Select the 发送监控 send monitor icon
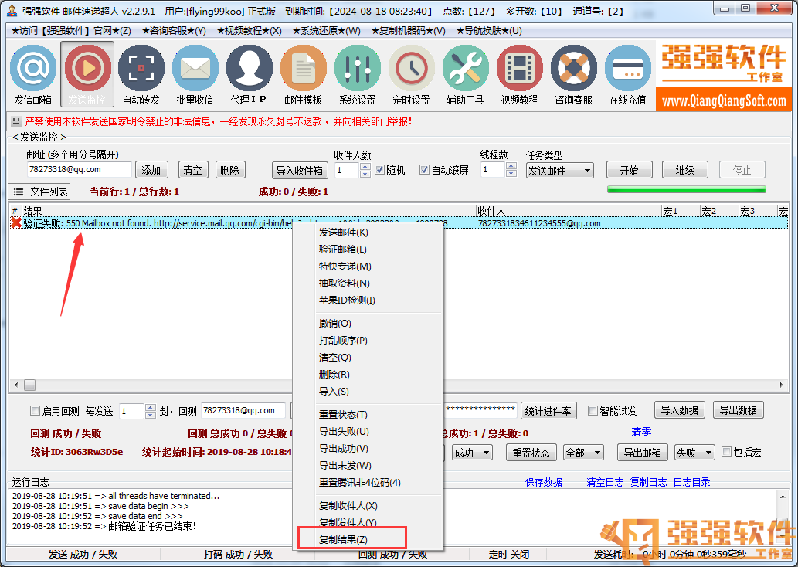 pyautogui.click(x=87, y=74)
